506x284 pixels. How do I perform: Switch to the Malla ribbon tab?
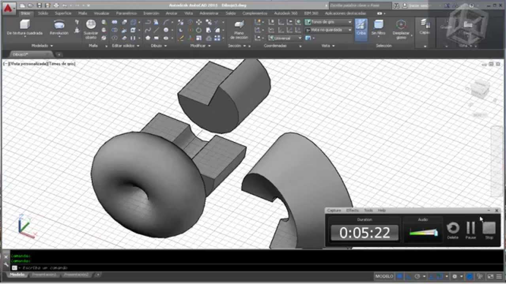(83, 13)
